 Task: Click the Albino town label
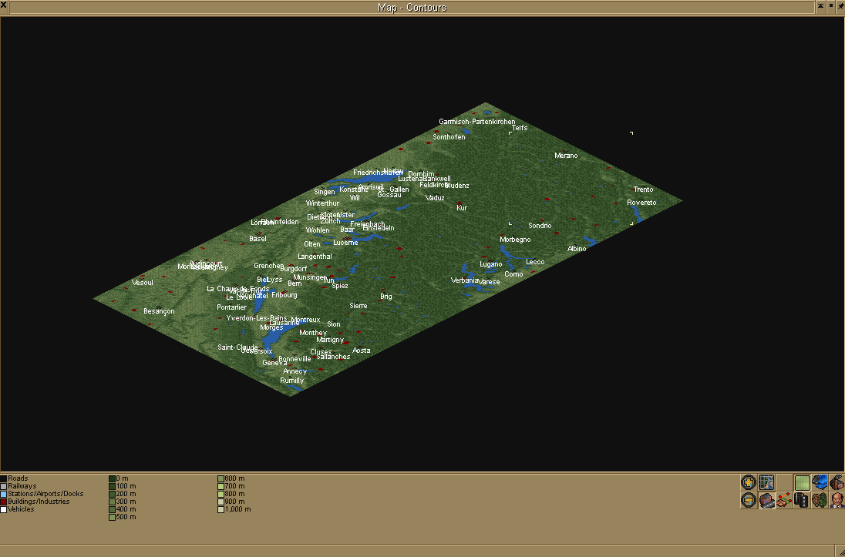click(x=577, y=249)
